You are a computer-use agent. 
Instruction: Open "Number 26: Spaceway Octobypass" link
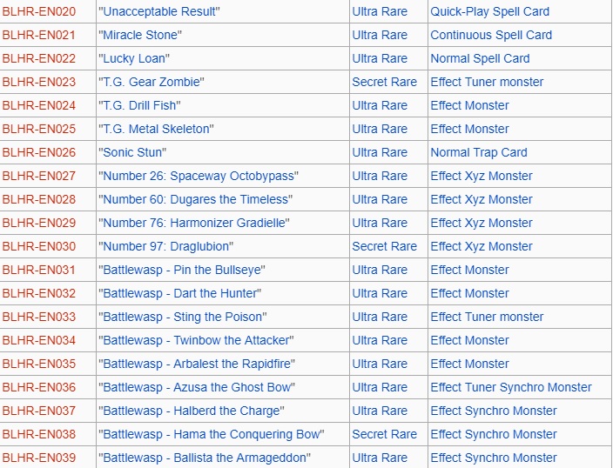(200, 177)
